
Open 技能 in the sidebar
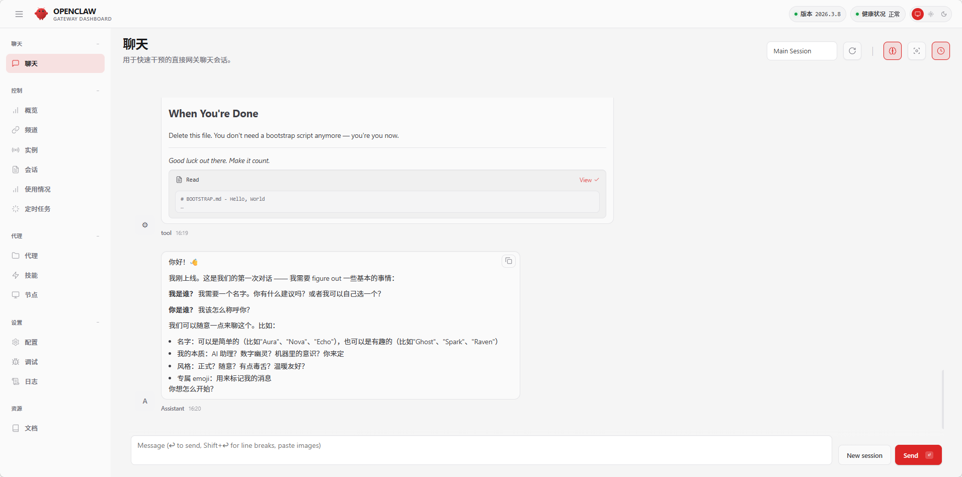31,275
